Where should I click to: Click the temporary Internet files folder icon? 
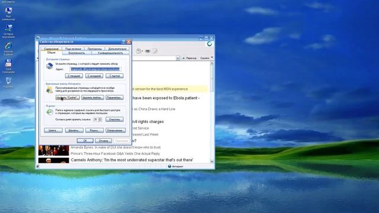pos(50,90)
